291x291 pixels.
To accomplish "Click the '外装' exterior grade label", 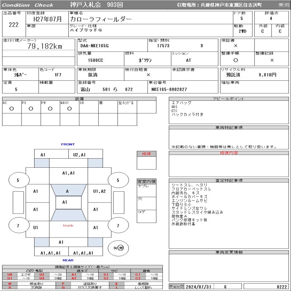I will point(263,26).
